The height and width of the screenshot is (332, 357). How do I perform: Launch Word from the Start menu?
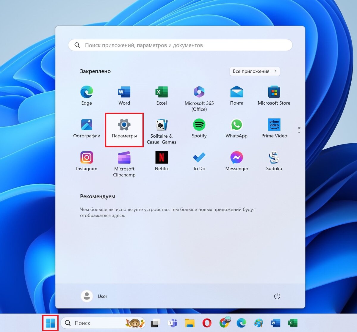[124, 95]
